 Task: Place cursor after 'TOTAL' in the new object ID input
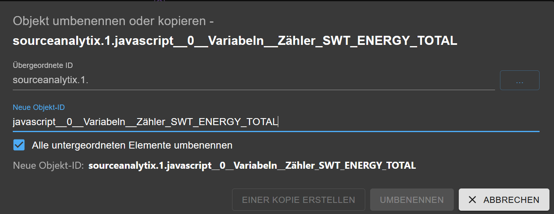[278, 122]
